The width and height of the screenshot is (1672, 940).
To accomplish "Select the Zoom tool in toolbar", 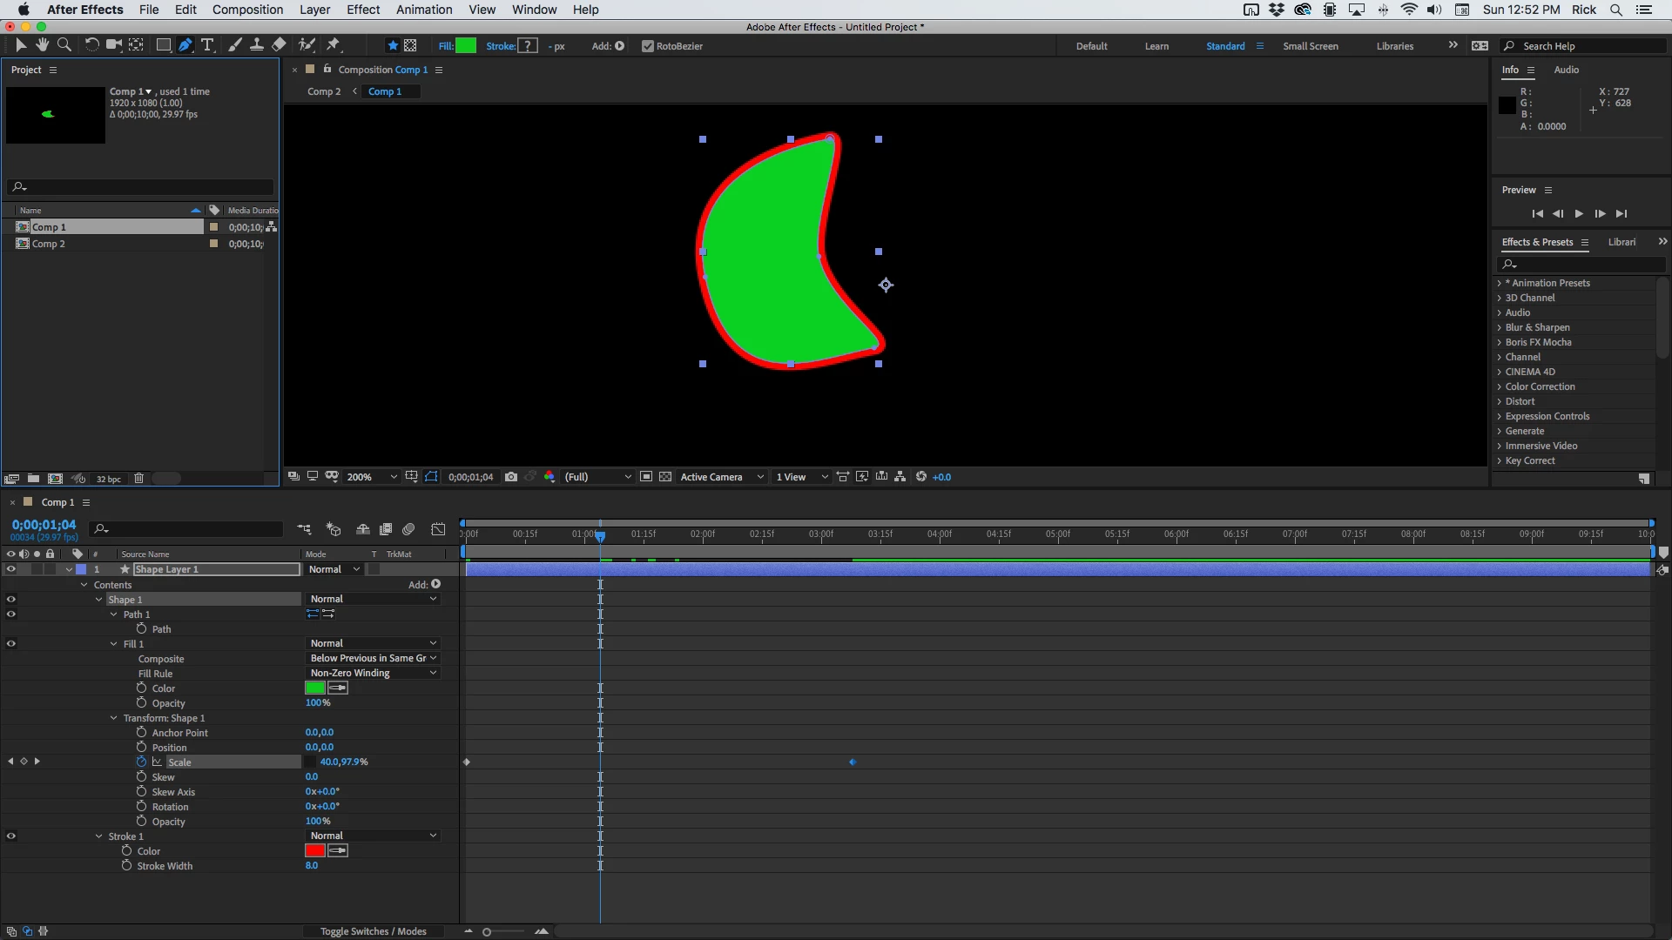I will tap(64, 45).
